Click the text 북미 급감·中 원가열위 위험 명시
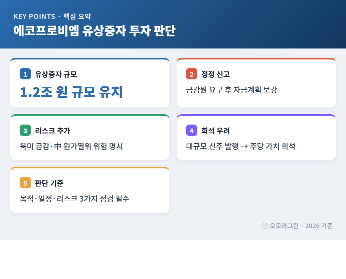 pos(71,146)
